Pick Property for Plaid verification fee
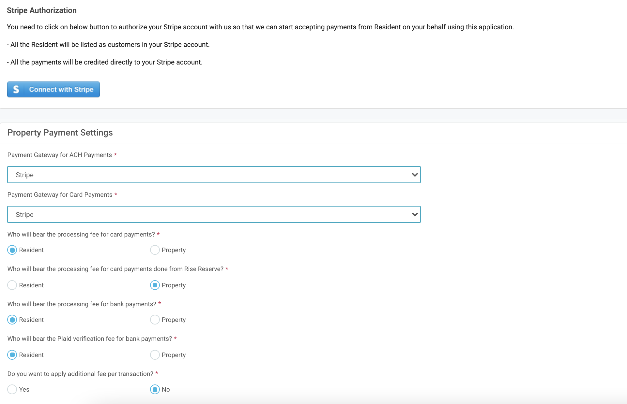This screenshot has width=627, height=404. click(x=155, y=355)
